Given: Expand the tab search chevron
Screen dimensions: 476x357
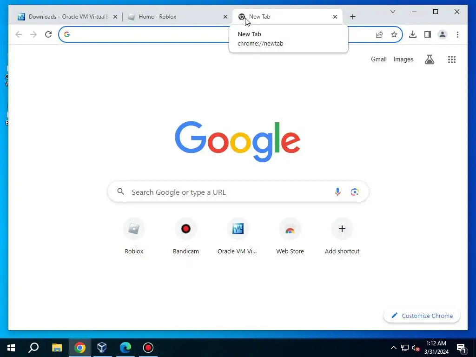Looking at the screenshot, I should 392,12.
